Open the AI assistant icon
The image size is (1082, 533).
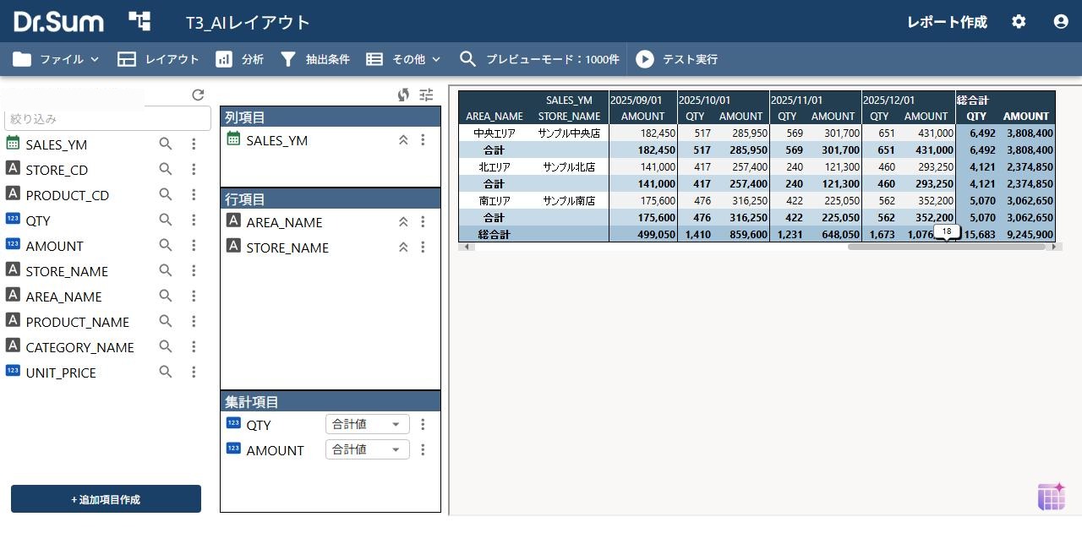[x=1052, y=497]
